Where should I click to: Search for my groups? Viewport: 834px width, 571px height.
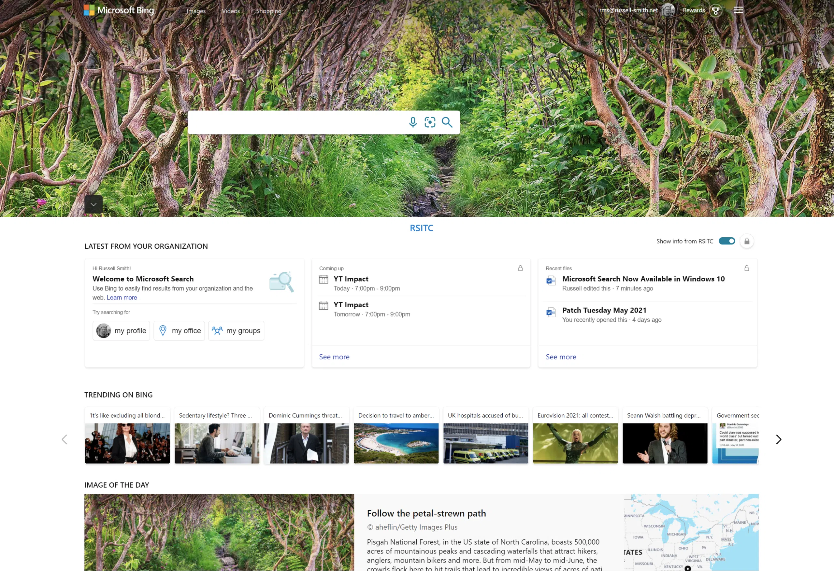point(236,331)
